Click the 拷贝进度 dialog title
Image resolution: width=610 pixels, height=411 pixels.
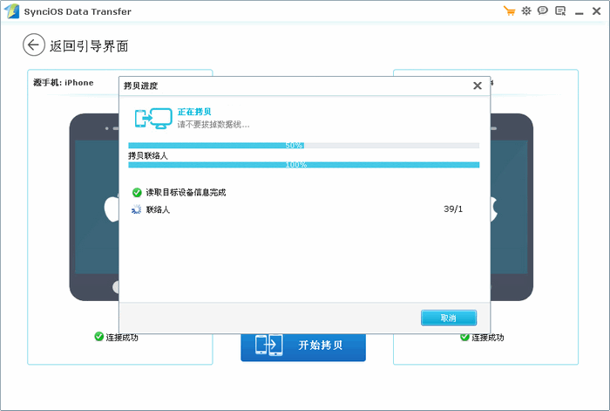[141, 86]
